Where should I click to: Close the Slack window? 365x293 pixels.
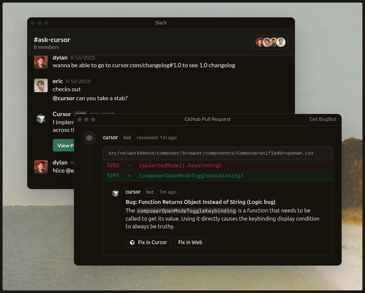click(x=33, y=23)
